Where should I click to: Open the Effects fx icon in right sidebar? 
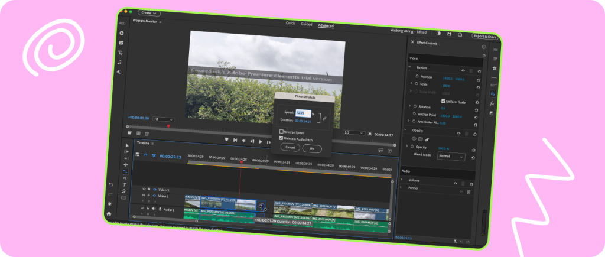(x=492, y=103)
